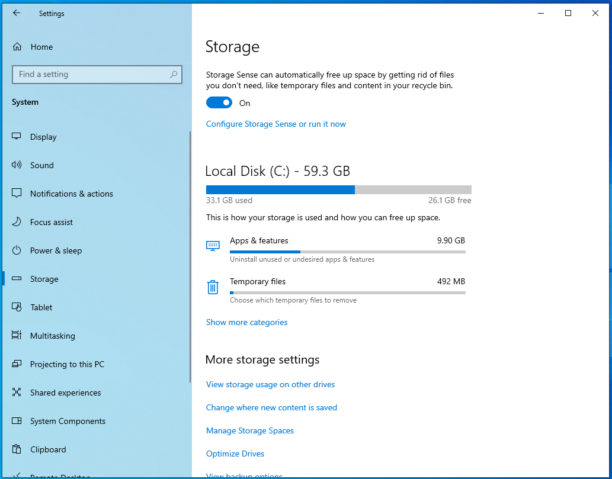Open Focus assist settings
612x479 pixels.
(96, 222)
